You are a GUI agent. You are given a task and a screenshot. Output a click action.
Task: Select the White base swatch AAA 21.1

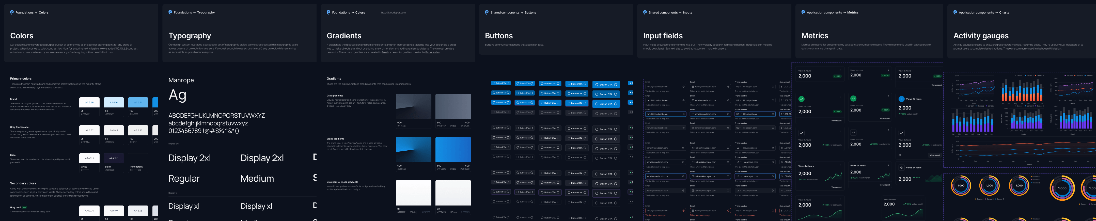pyautogui.click(x=89, y=159)
